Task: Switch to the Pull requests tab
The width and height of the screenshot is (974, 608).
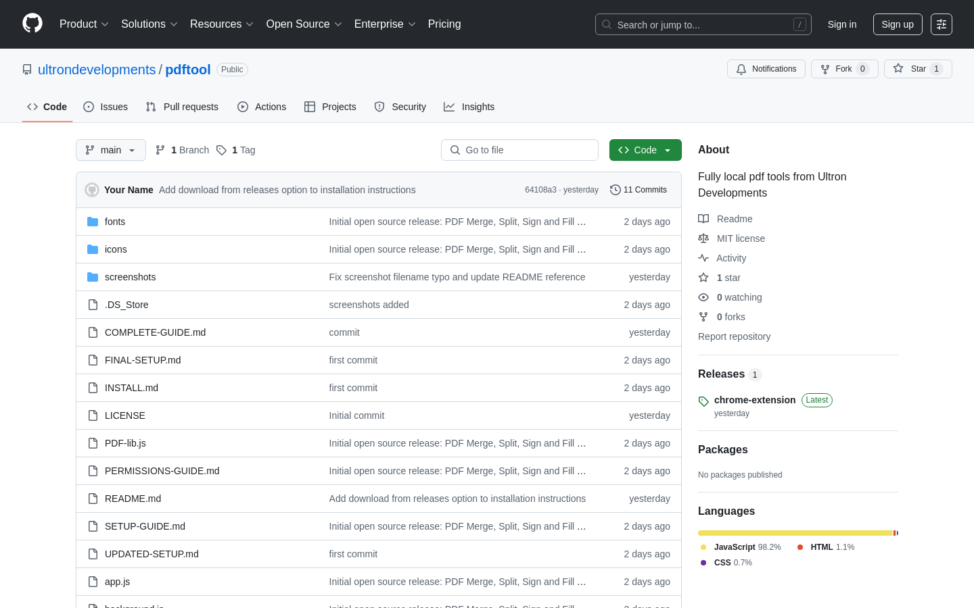Action: click(182, 107)
